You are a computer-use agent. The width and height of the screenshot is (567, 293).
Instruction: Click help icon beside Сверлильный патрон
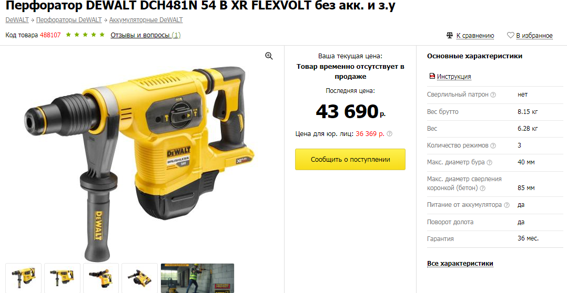click(x=493, y=95)
